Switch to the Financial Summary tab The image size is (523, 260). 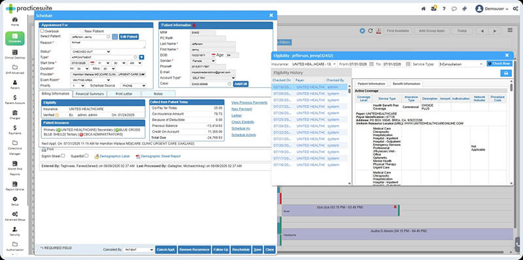[x=90, y=94]
